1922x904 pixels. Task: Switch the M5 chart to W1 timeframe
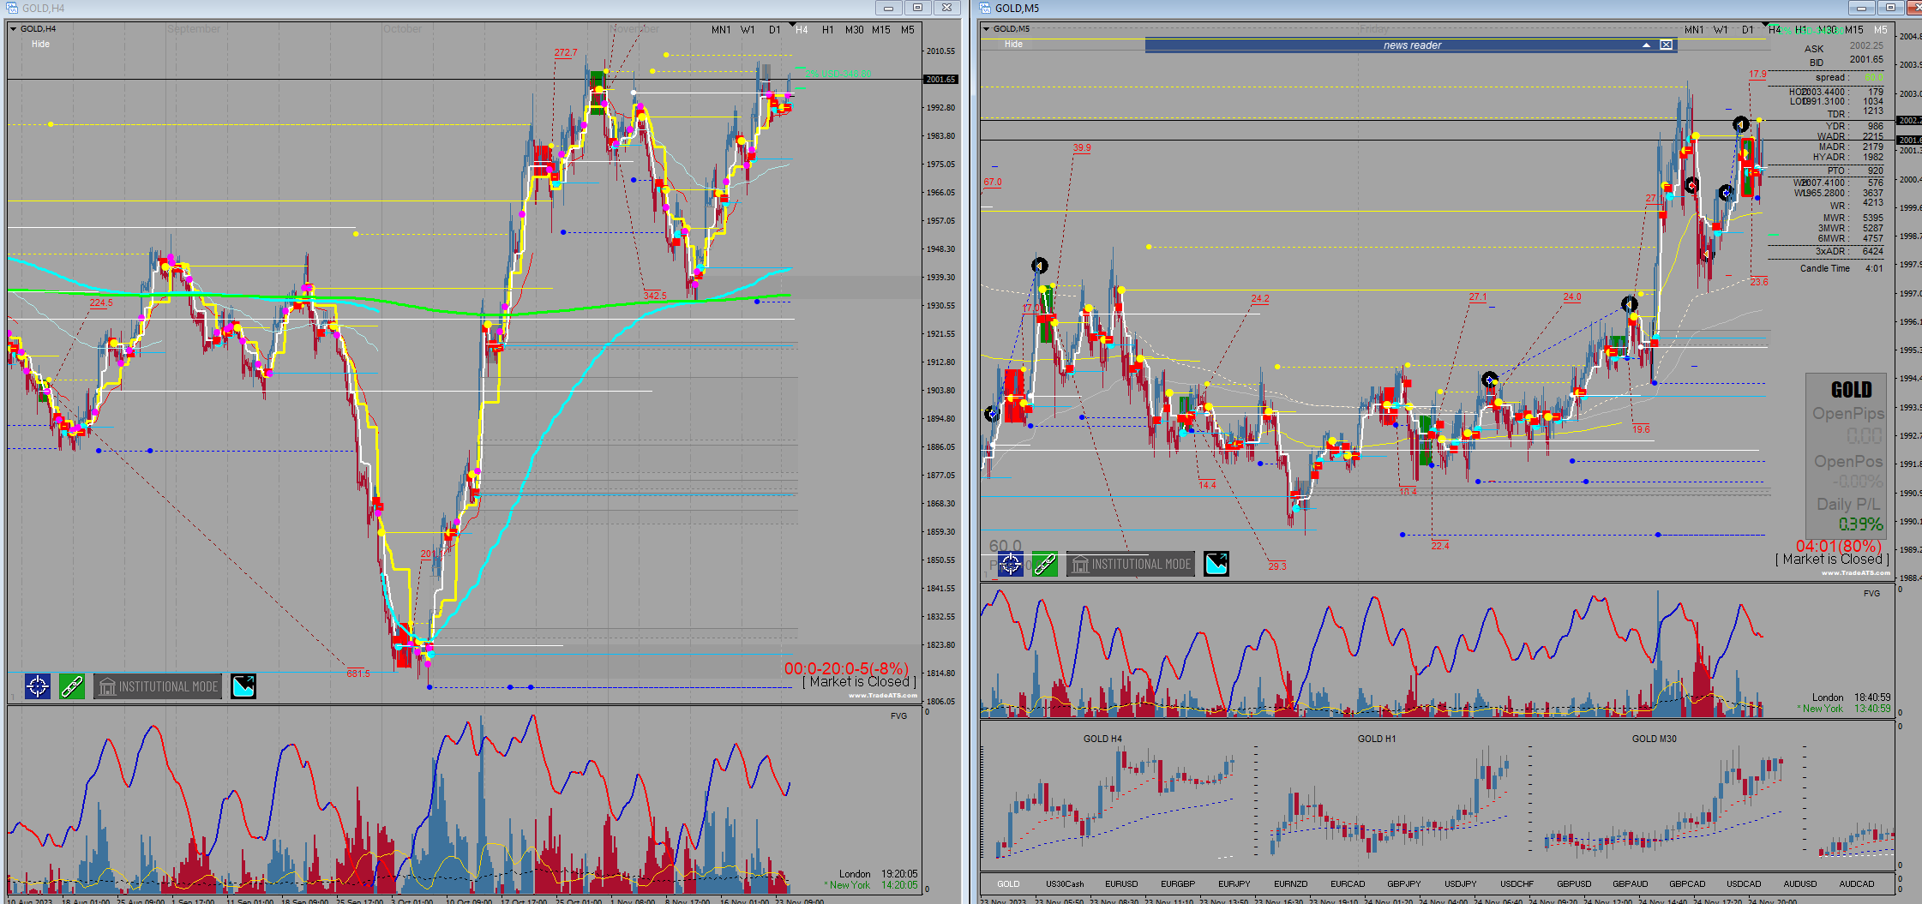point(1721,30)
